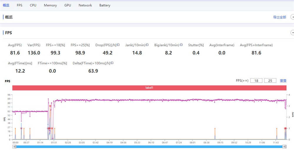Screen dimensions: 294x150
Task: Open the Battery tab
Action: pyautogui.click(x=105, y=5)
